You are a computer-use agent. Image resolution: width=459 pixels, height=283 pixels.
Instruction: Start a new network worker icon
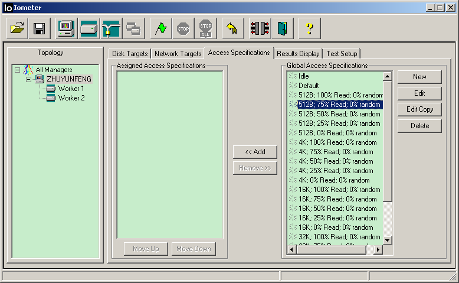tap(112, 28)
